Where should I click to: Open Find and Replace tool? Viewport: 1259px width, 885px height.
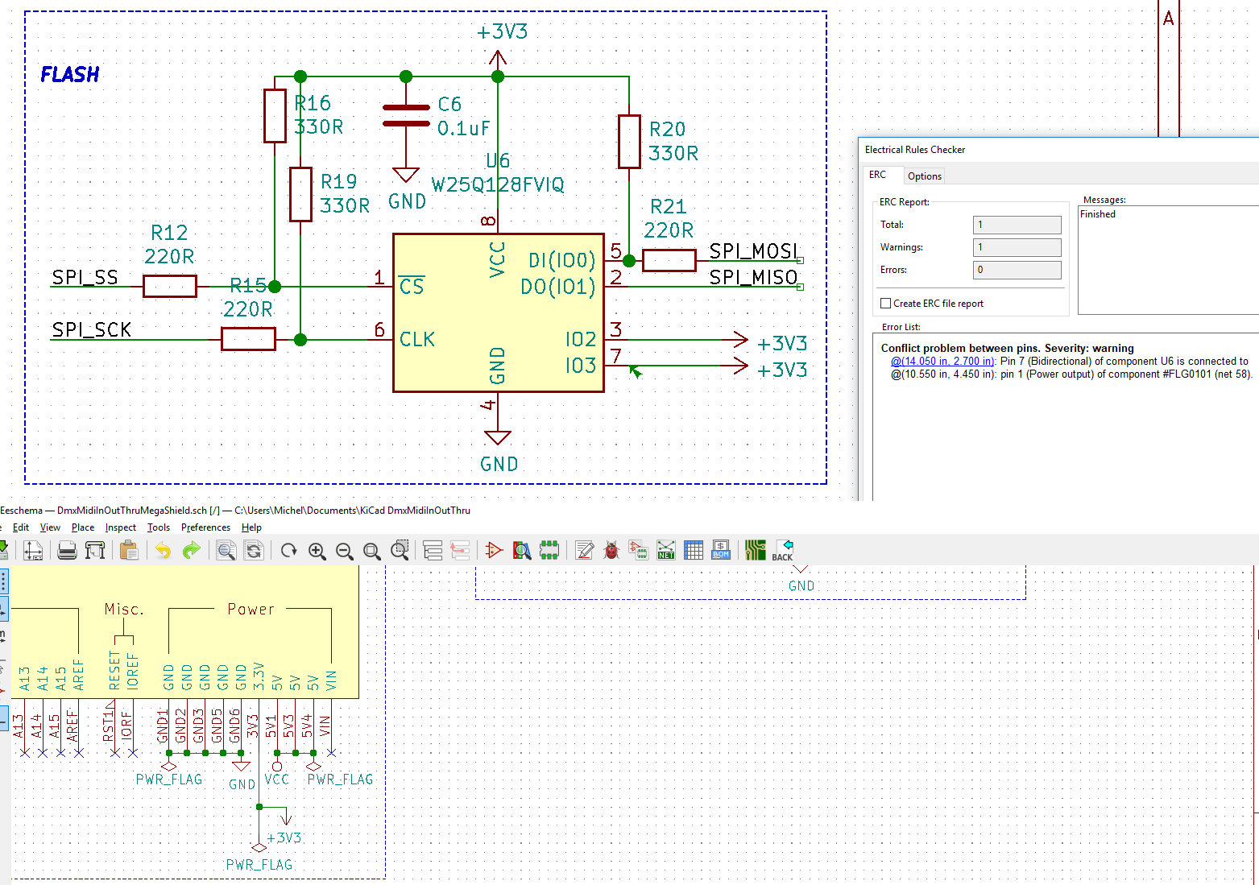254,551
